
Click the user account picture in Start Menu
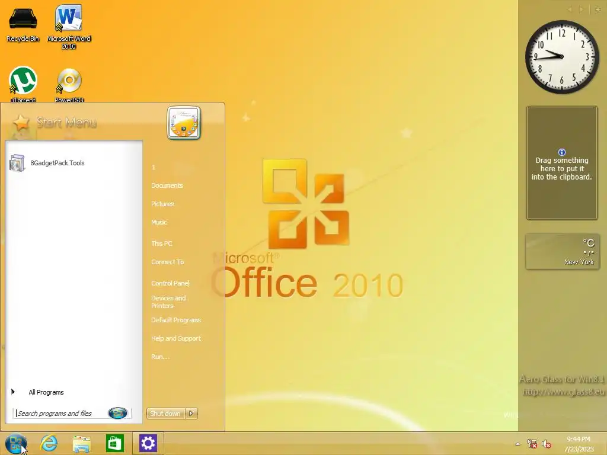pos(184,123)
